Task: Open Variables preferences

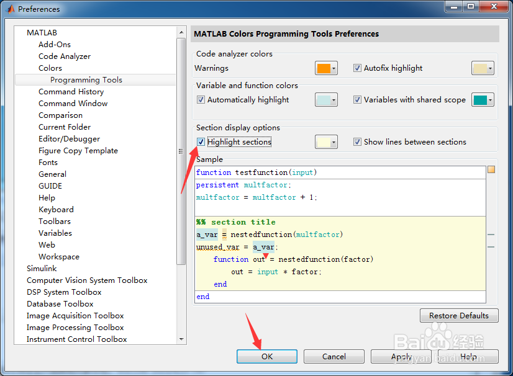Action: [x=55, y=233]
